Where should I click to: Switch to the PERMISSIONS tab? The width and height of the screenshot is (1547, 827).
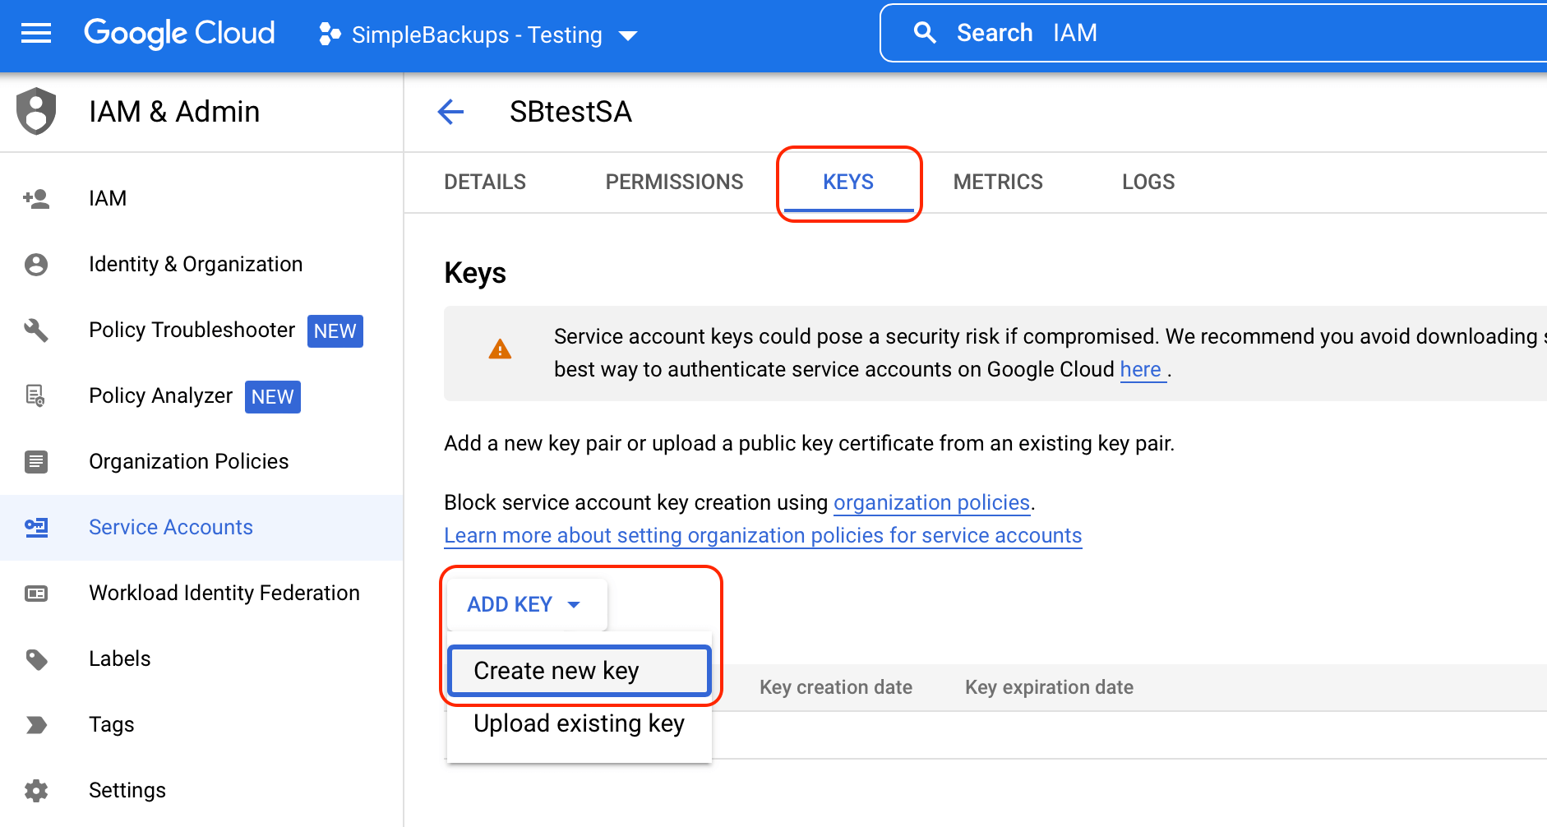click(674, 182)
